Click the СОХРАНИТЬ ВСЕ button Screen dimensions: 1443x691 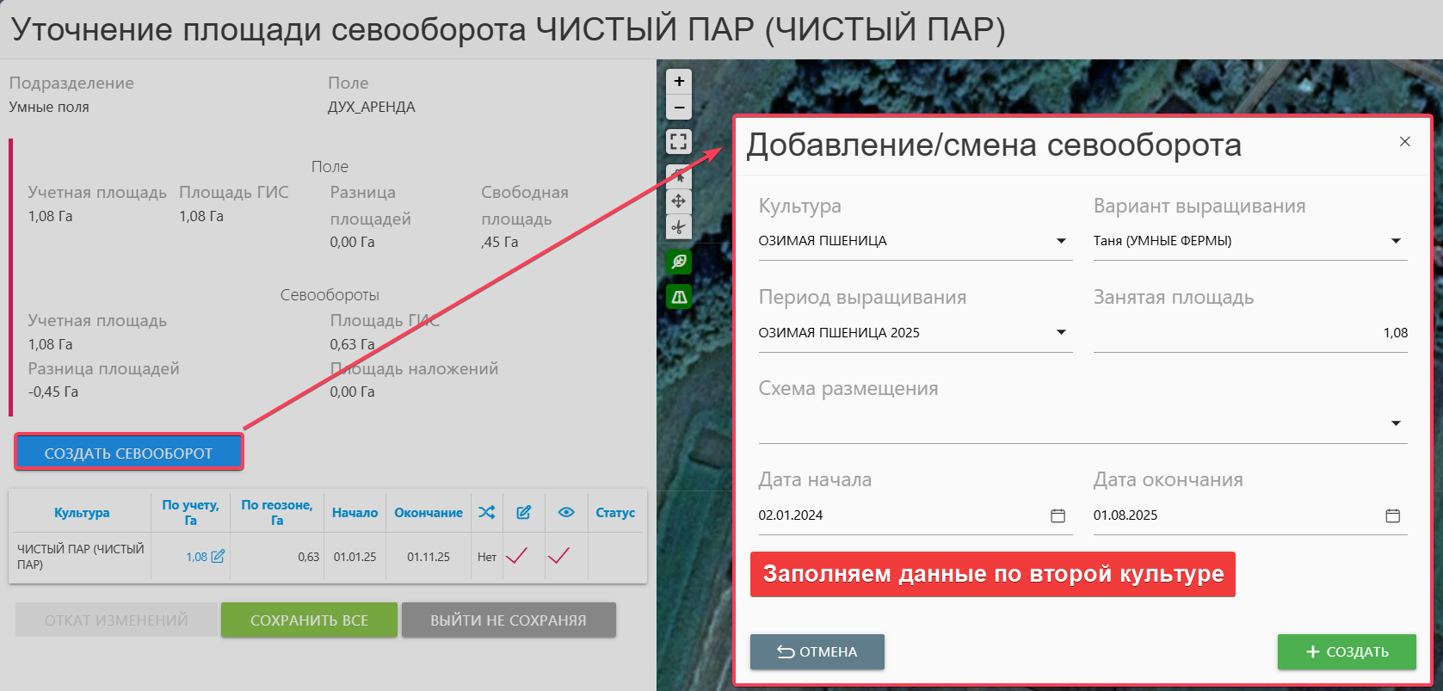tap(309, 620)
